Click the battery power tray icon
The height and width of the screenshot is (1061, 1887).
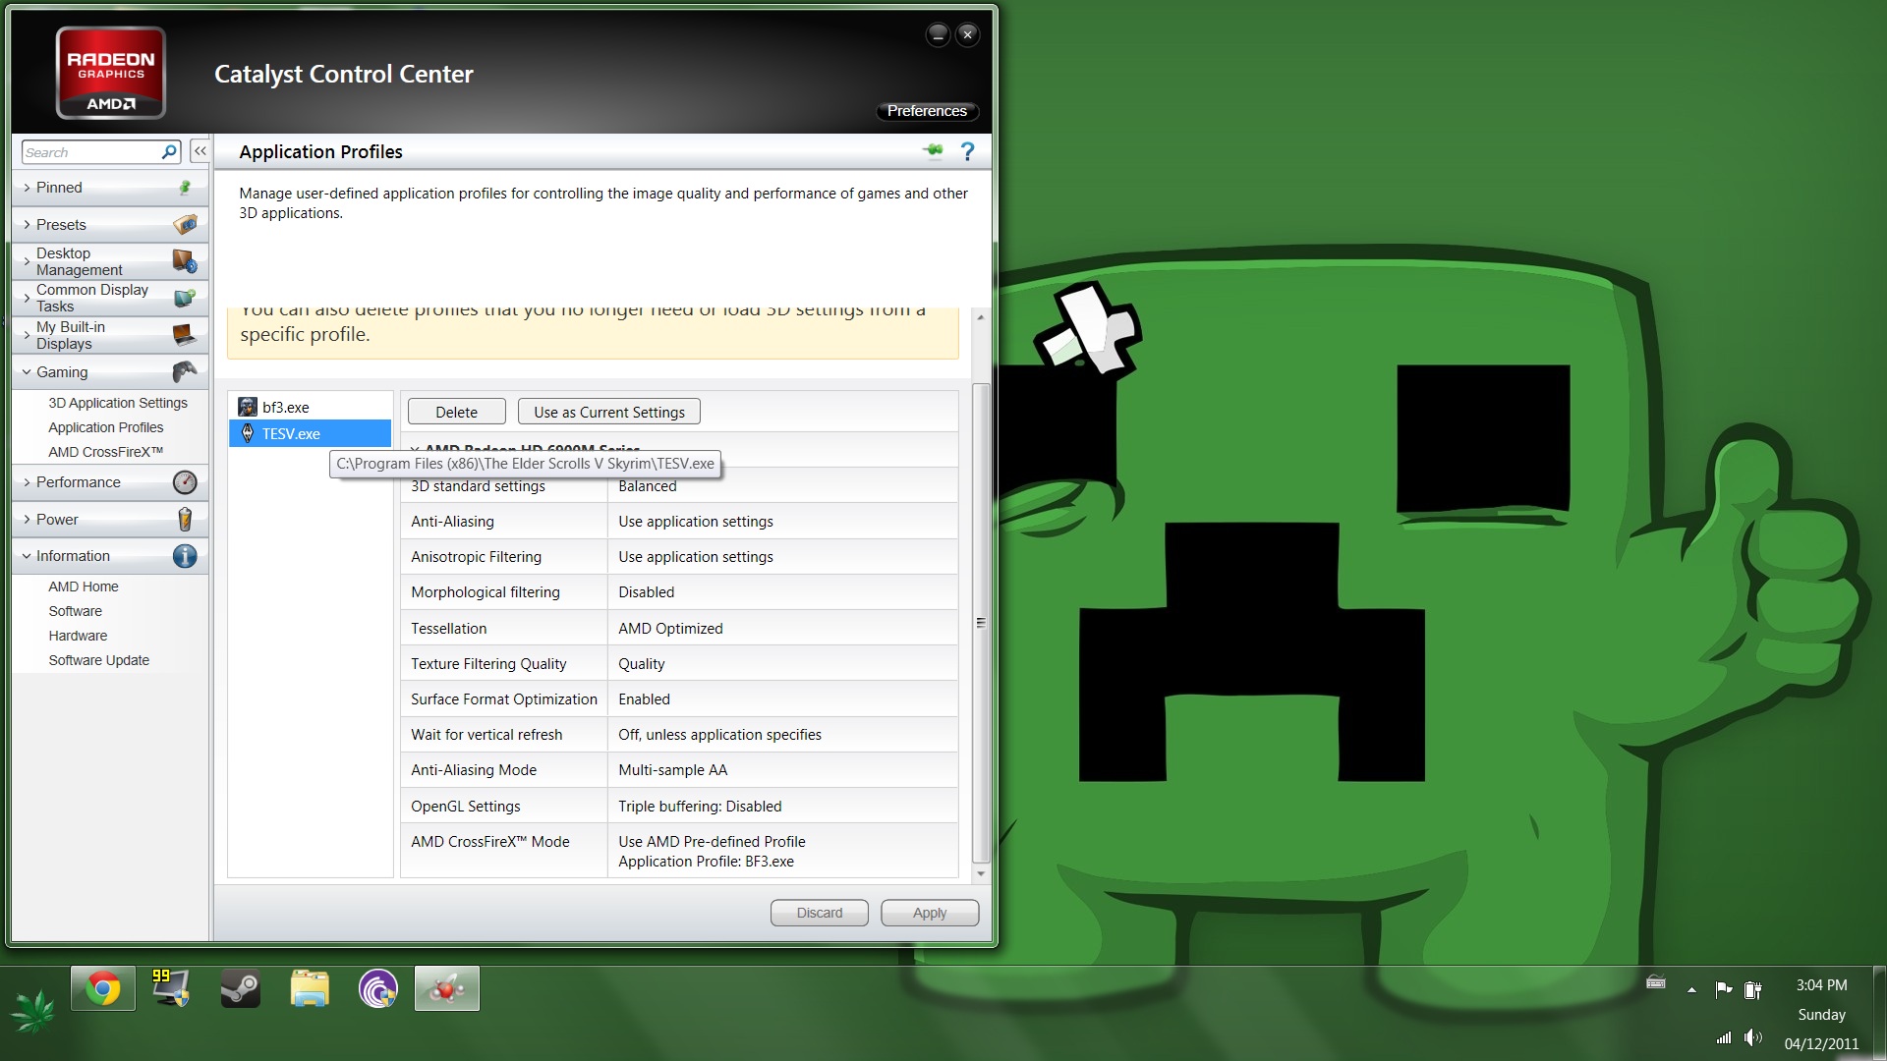click(1752, 989)
